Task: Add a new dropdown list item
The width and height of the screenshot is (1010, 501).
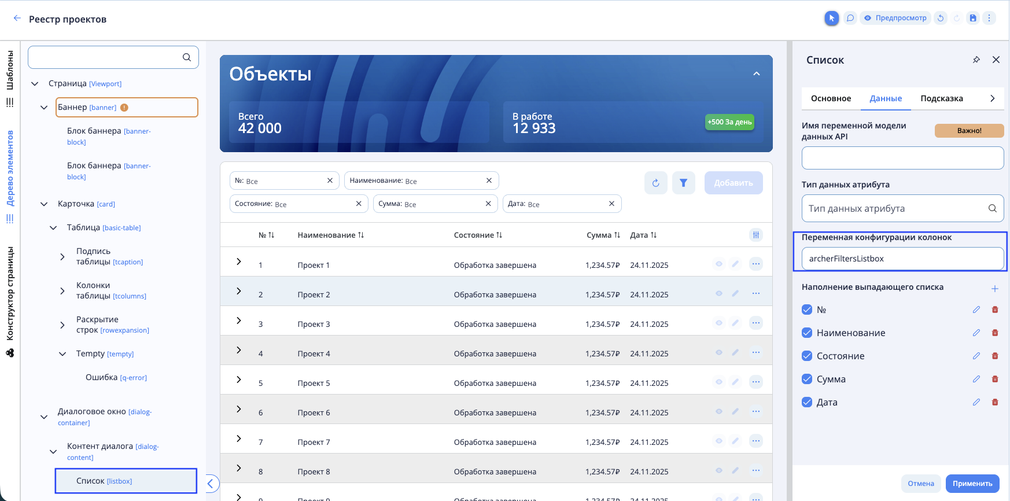Action: (995, 288)
